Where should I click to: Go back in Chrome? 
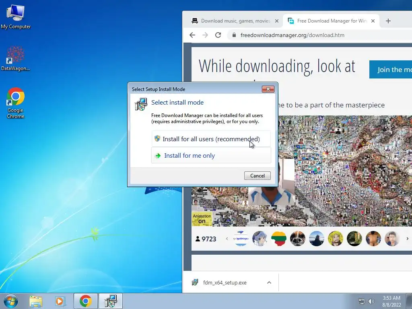pos(192,35)
